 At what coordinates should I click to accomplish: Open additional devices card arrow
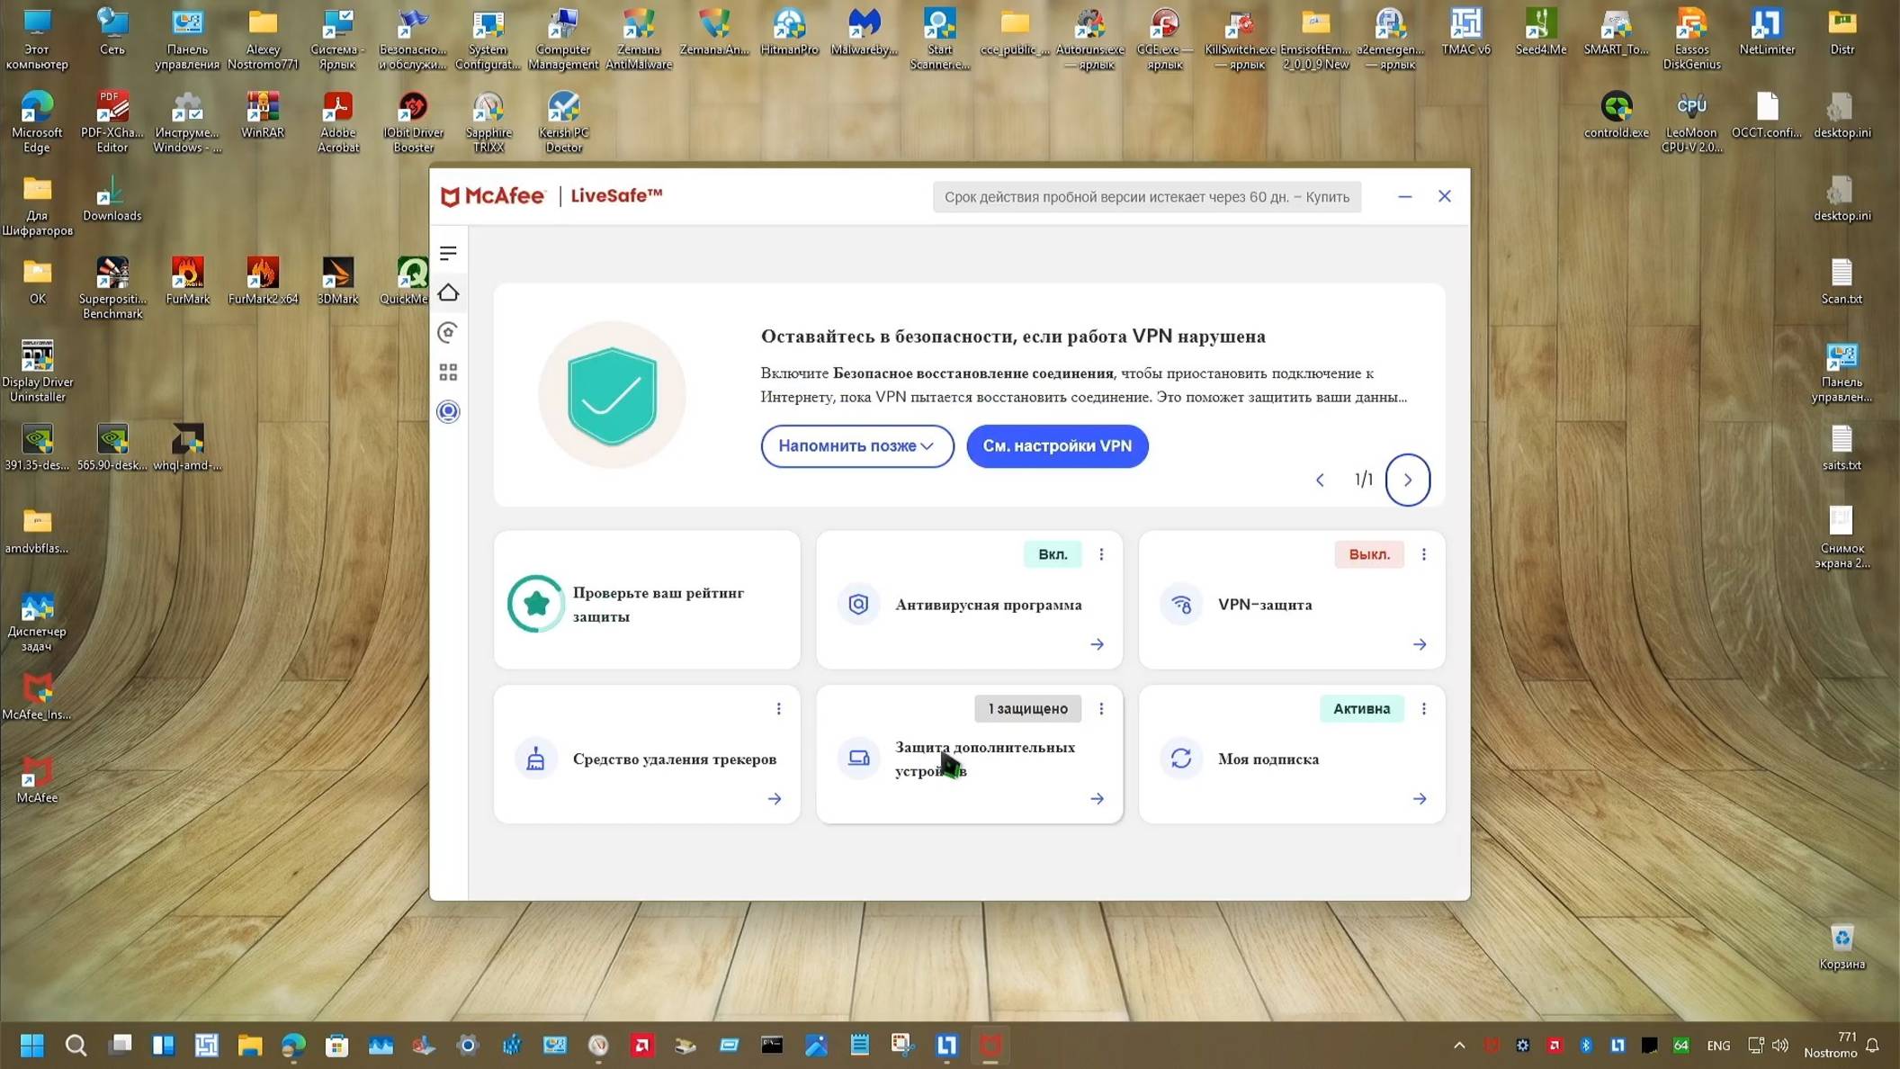point(1097,799)
